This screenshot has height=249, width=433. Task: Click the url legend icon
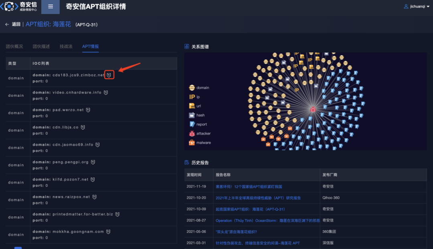192,106
